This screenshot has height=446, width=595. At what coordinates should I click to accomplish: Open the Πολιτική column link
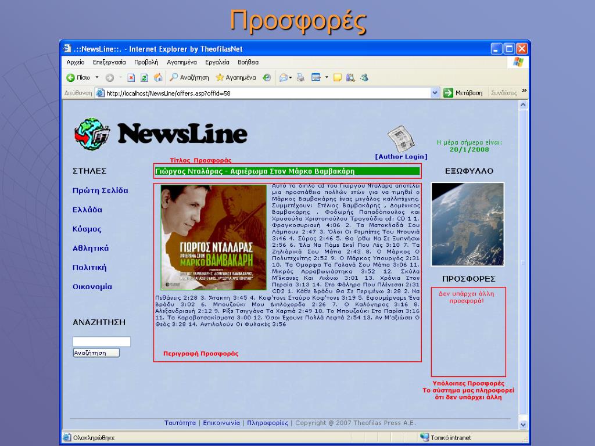tap(89, 267)
